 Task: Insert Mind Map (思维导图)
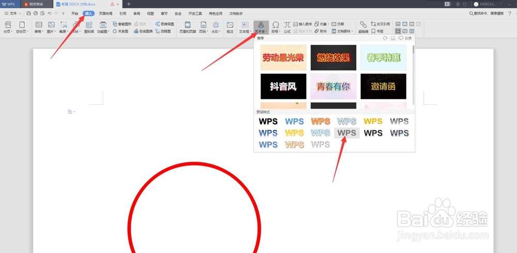pos(164,24)
